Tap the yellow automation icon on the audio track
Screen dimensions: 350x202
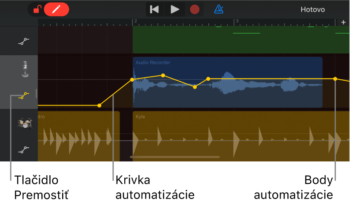pos(24,96)
